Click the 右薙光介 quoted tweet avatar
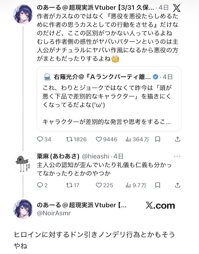The image size is (199, 254). point(47,76)
